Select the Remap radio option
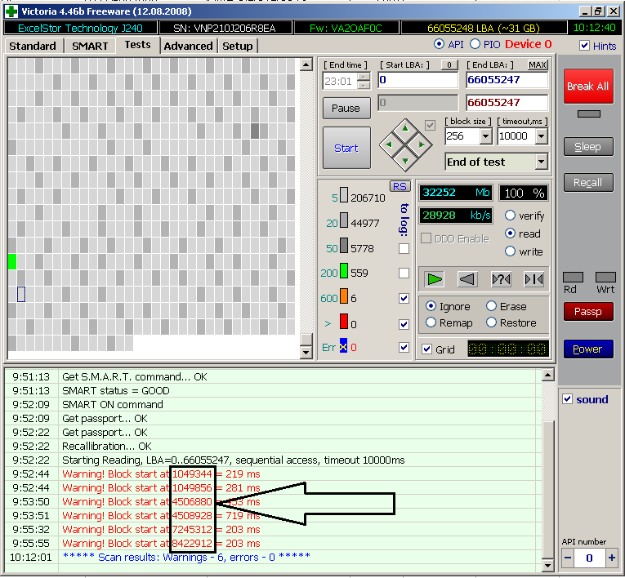The width and height of the screenshot is (625, 578). [431, 322]
